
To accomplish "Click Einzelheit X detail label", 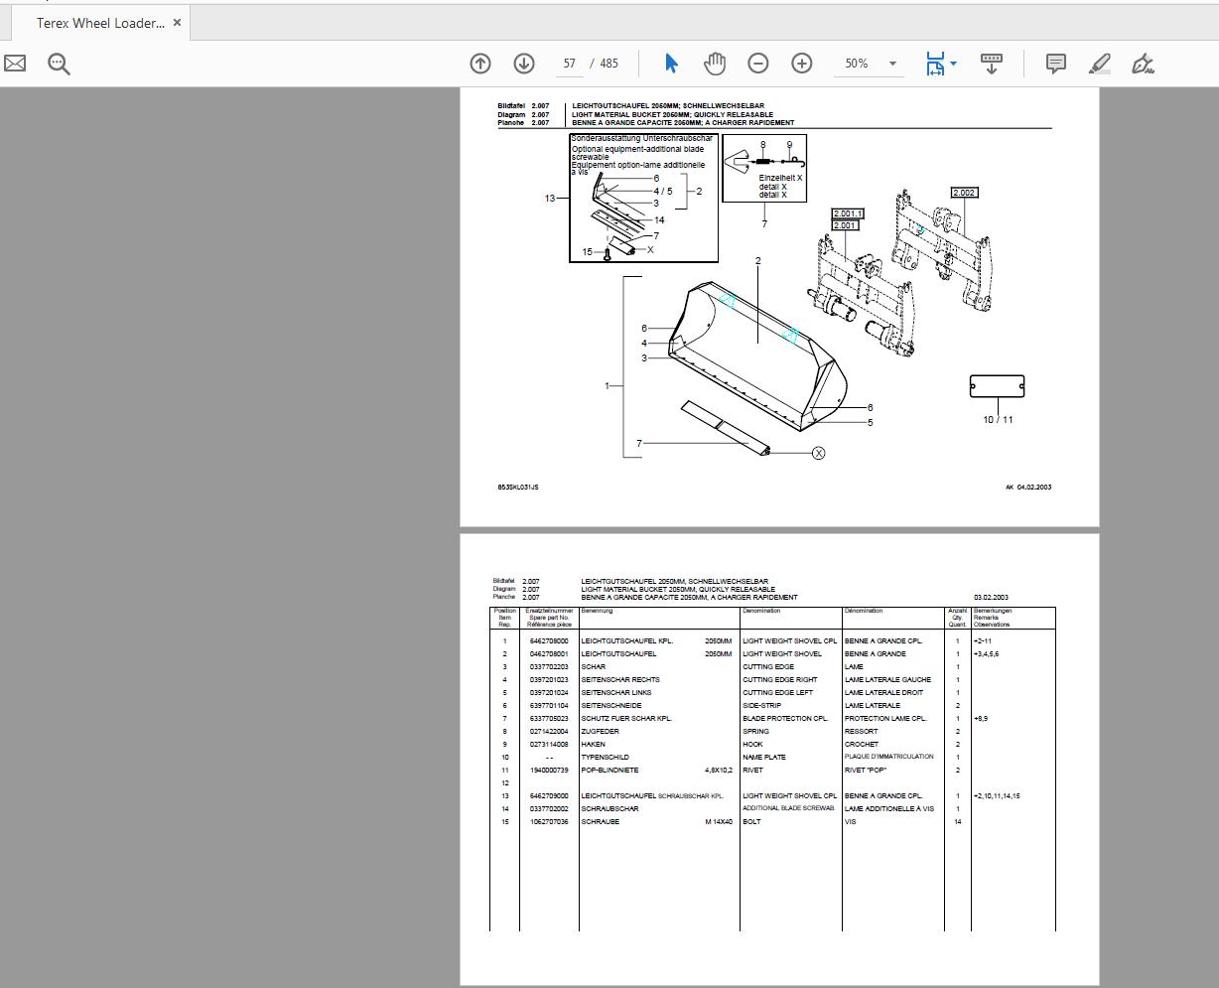I will click(780, 178).
